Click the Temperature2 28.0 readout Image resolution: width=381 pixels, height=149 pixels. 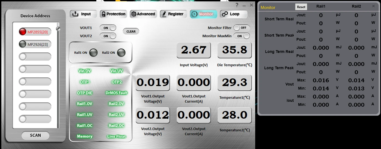coord(235,115)
